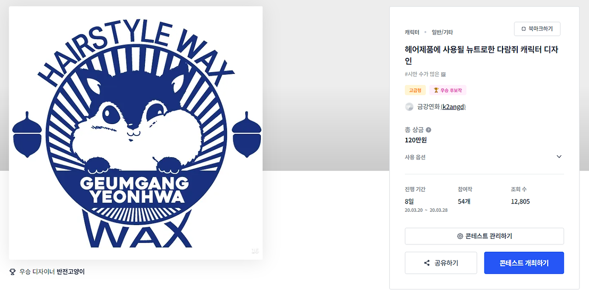Open the k2angd profile link

(453, 107)
